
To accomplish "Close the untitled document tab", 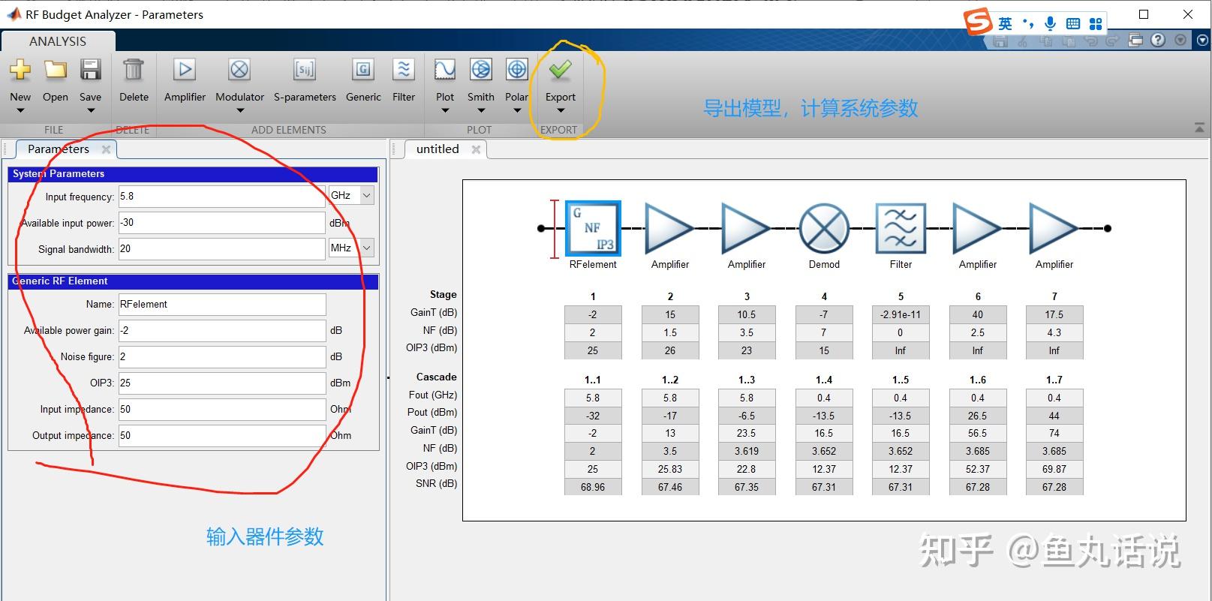I will 476,149.
